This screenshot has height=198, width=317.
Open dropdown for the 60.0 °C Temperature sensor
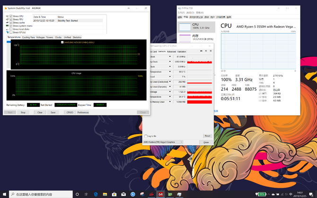[170, 72]
